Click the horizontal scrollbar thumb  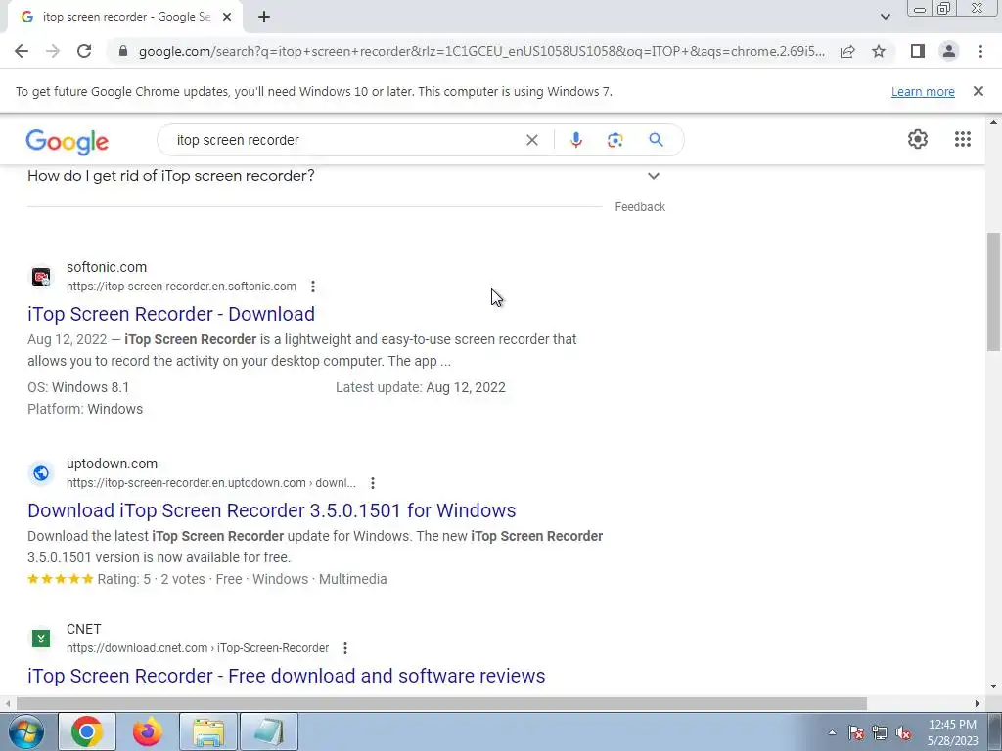pos(441,703)
